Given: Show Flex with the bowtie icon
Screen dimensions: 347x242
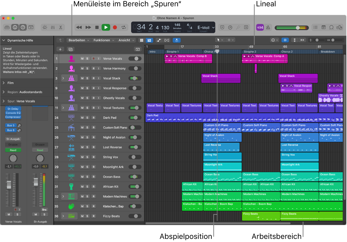Looking at the screenshot, I should click(167, 40).
